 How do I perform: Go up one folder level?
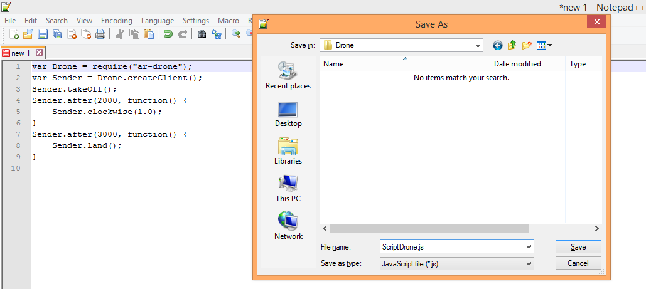(512, 45)
